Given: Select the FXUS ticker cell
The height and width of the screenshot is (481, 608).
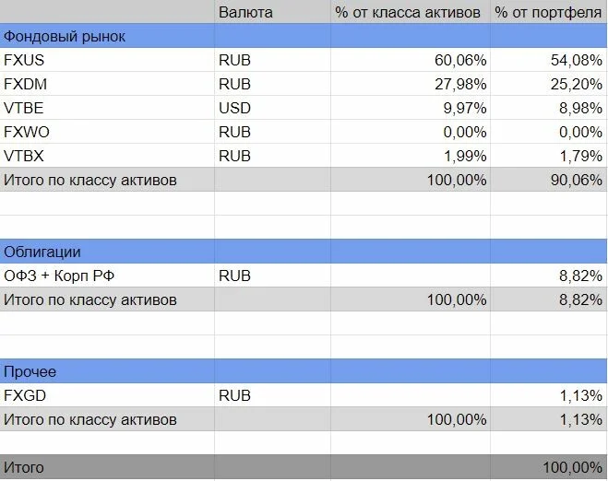Looking at the screenshot, I should coord(107,60).
